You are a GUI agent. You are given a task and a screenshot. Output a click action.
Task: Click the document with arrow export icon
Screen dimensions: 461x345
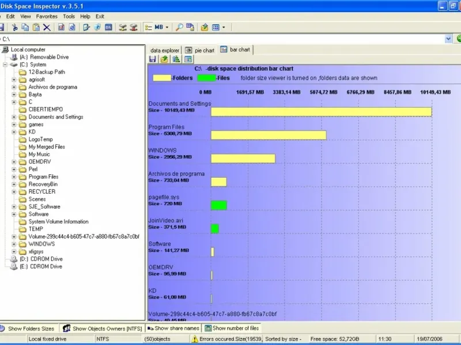86,27
